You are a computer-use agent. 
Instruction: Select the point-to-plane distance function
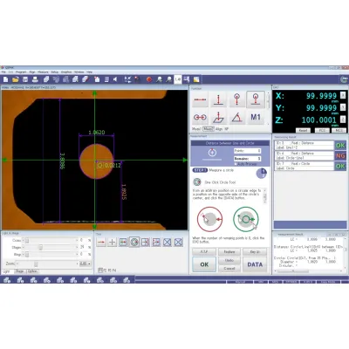pyautogui.click(x=218, y=117)
